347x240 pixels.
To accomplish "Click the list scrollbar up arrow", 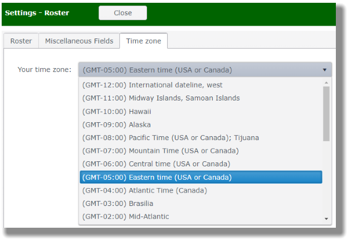I will 326,81.
